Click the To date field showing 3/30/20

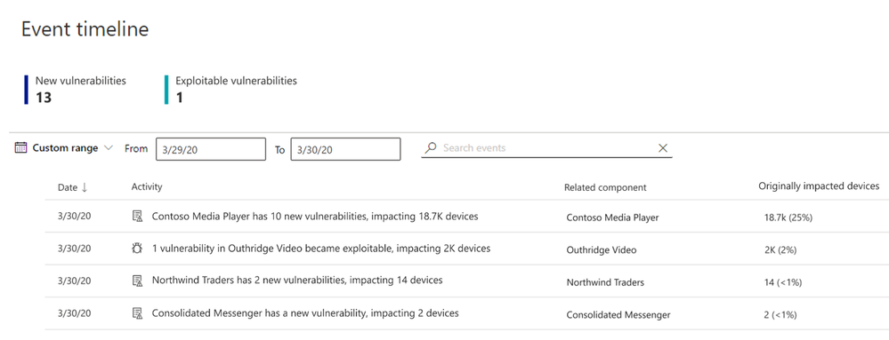[345, 149]
